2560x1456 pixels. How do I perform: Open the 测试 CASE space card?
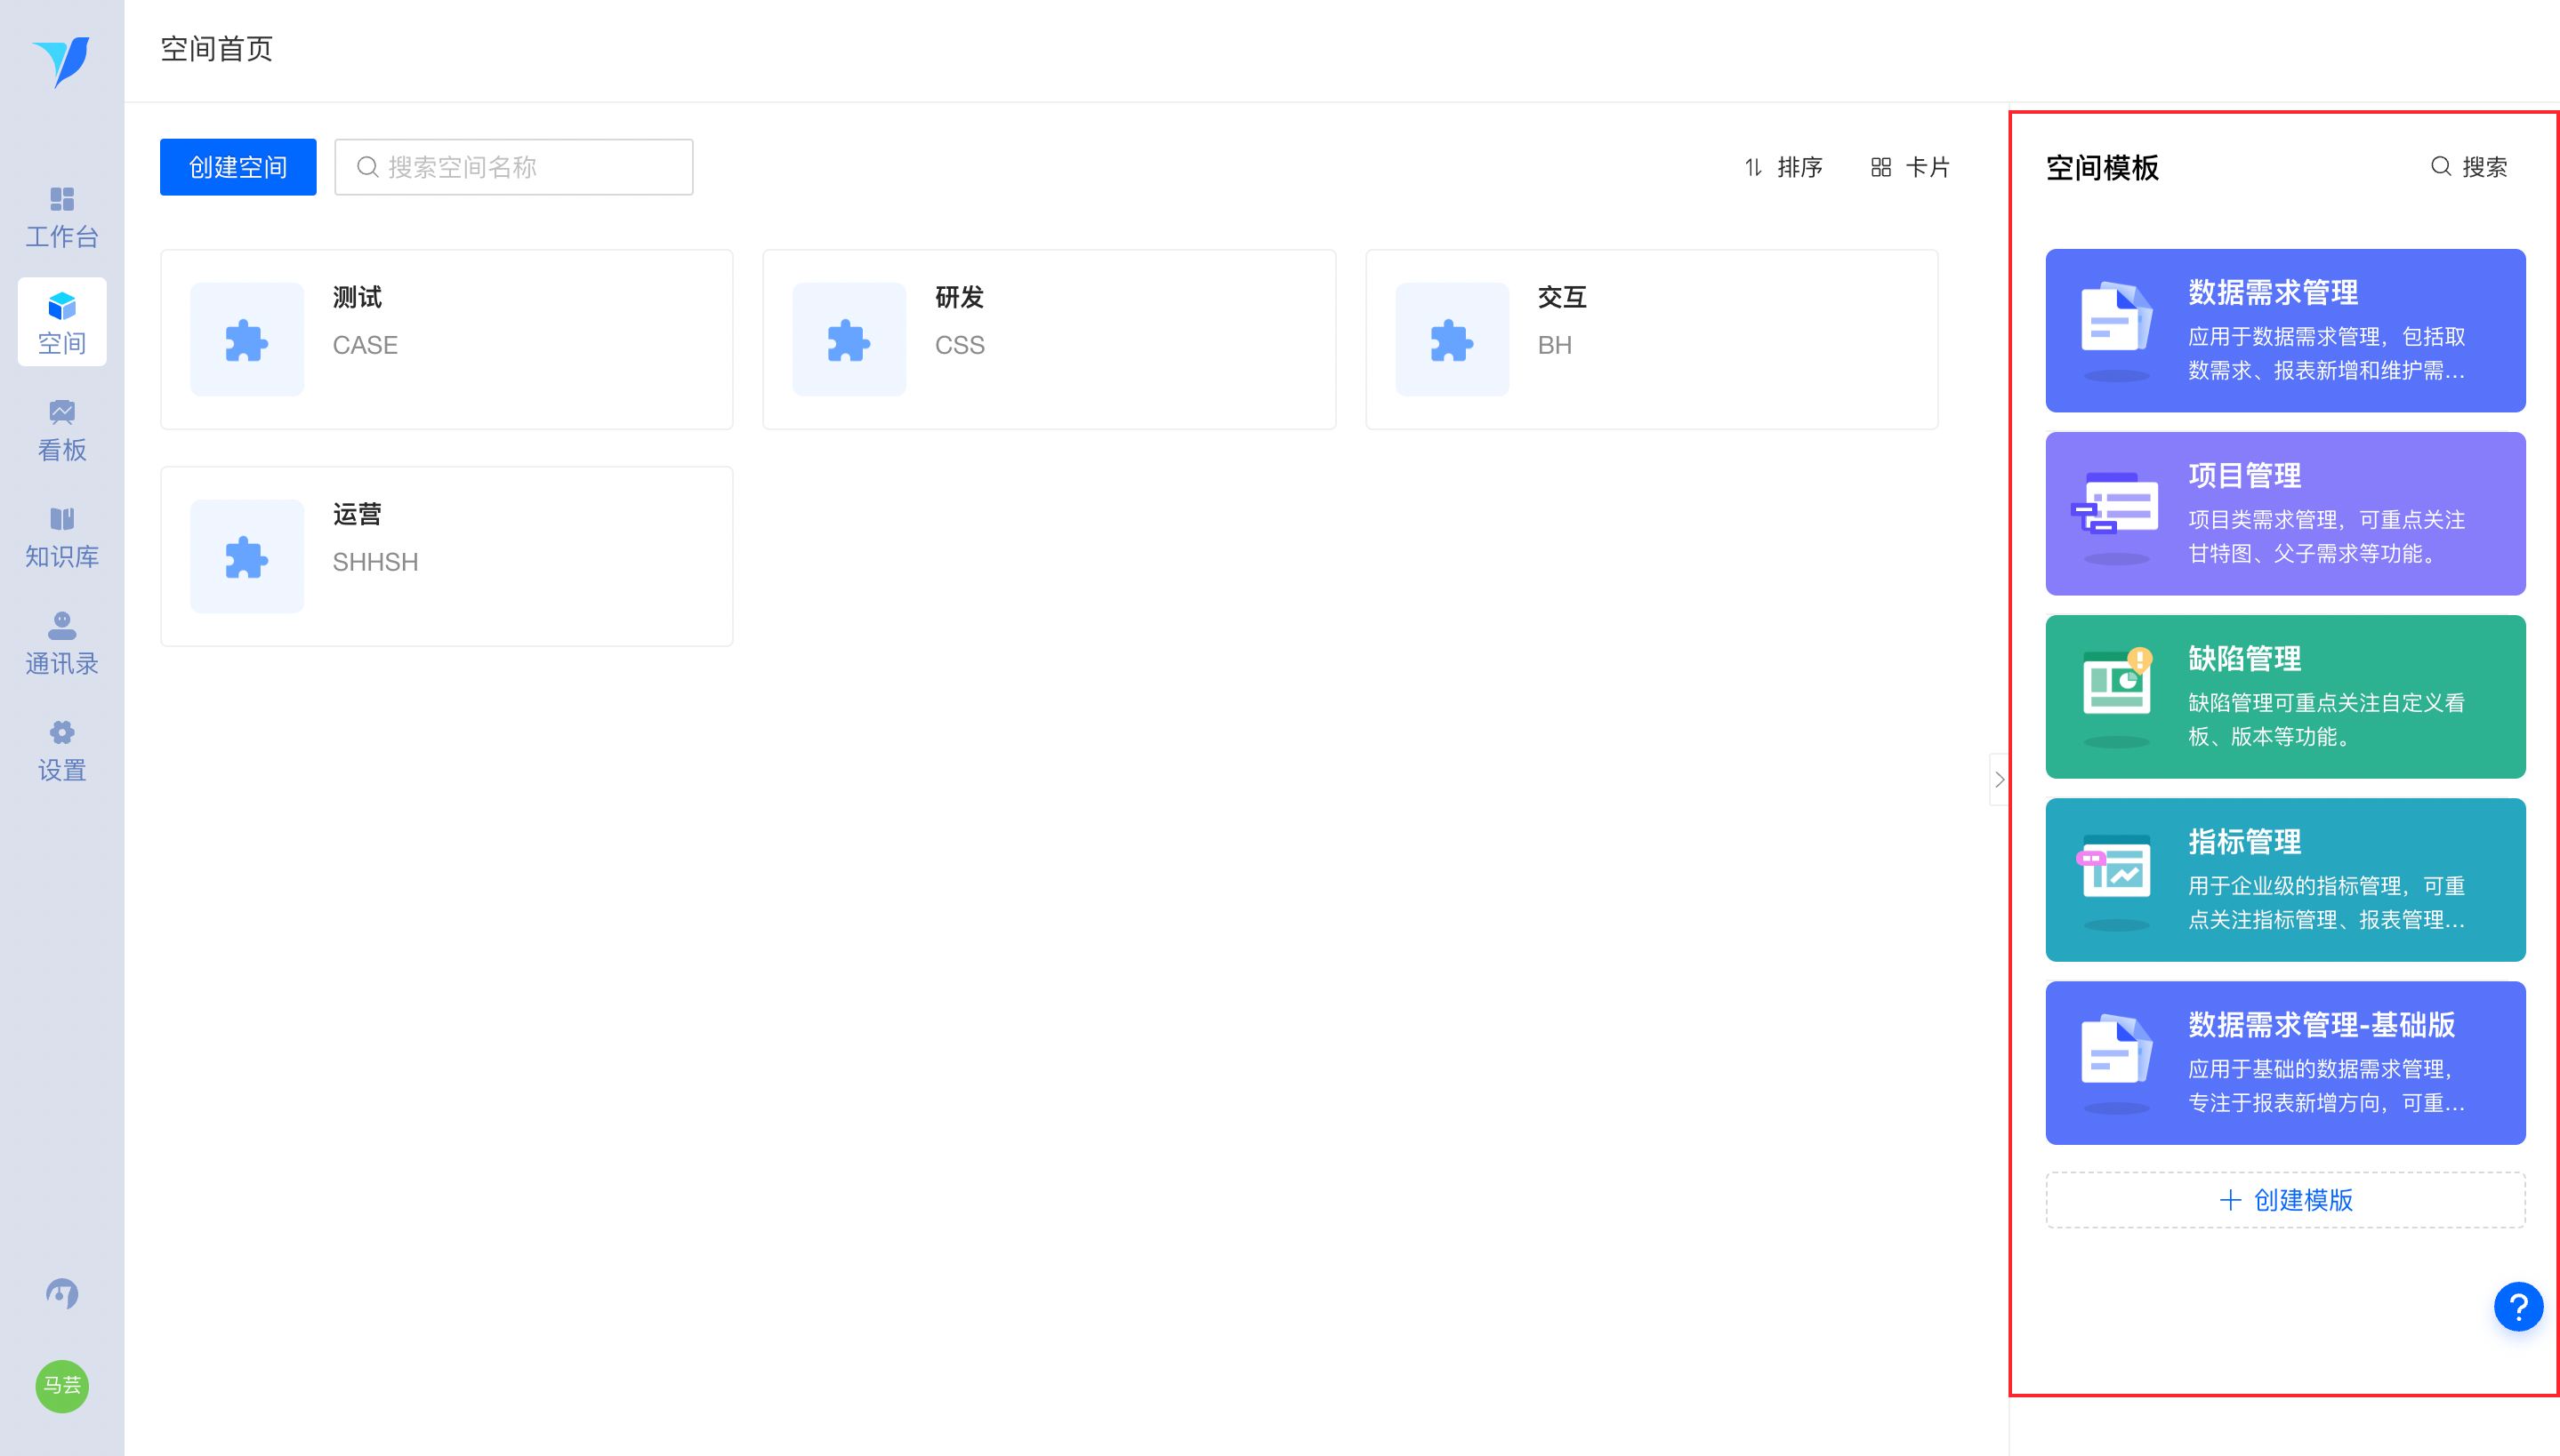click(x=447, y=339)
